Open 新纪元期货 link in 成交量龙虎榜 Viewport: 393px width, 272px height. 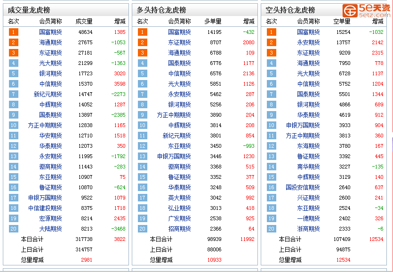[48, 94]
